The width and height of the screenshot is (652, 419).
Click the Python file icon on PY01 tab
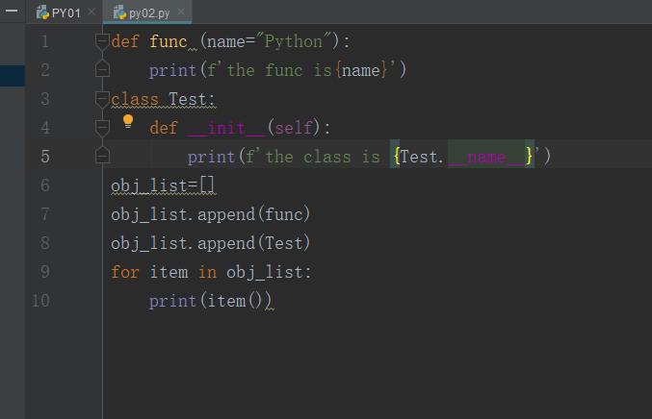(42, 12)
